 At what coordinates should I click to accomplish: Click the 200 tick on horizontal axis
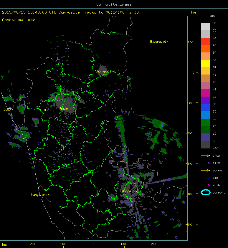click(x=153, y=244)
